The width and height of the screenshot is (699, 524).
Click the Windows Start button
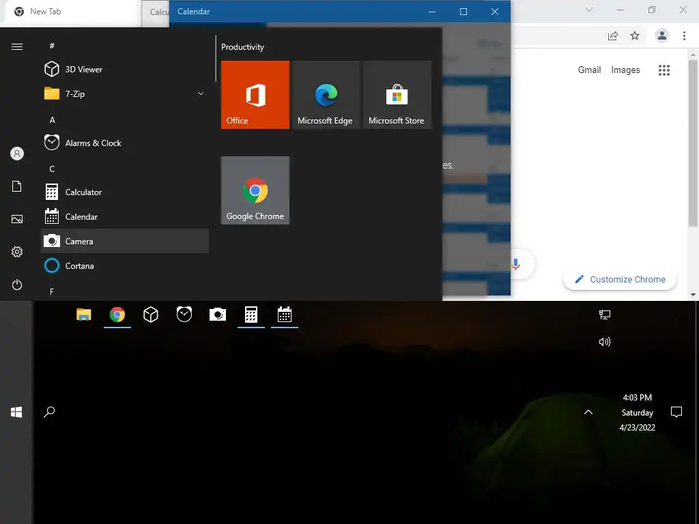[16, 412]
